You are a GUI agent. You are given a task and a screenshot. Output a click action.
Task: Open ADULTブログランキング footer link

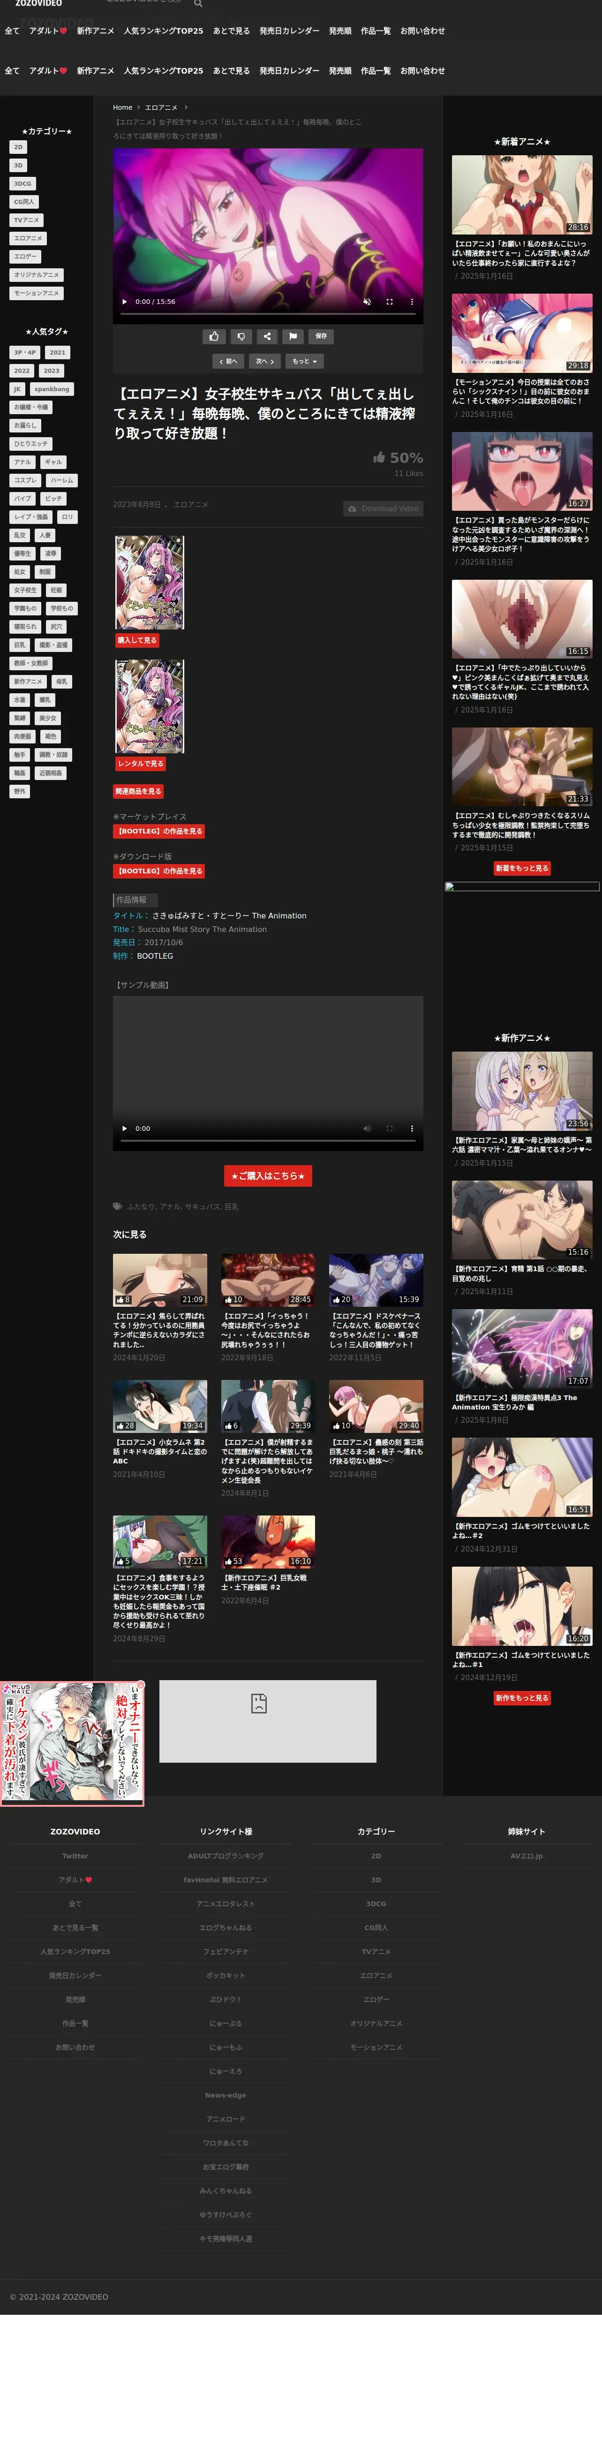pos(225,1856)
